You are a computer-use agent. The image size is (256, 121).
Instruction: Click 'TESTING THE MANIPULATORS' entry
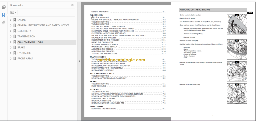104,54
